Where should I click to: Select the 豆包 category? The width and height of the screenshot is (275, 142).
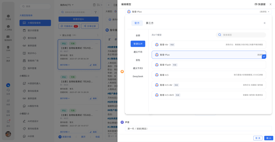[138, 60]
